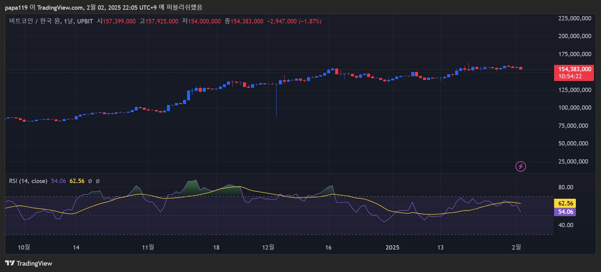Click the purple 54.06 RSI axis label
The image size is (601, 272).
[565, 212]
